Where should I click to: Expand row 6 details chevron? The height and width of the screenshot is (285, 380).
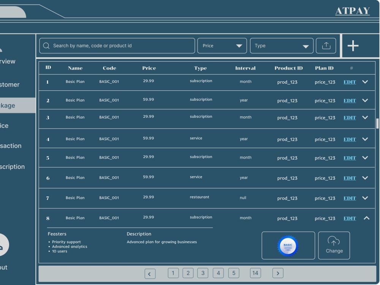point(365,178)
